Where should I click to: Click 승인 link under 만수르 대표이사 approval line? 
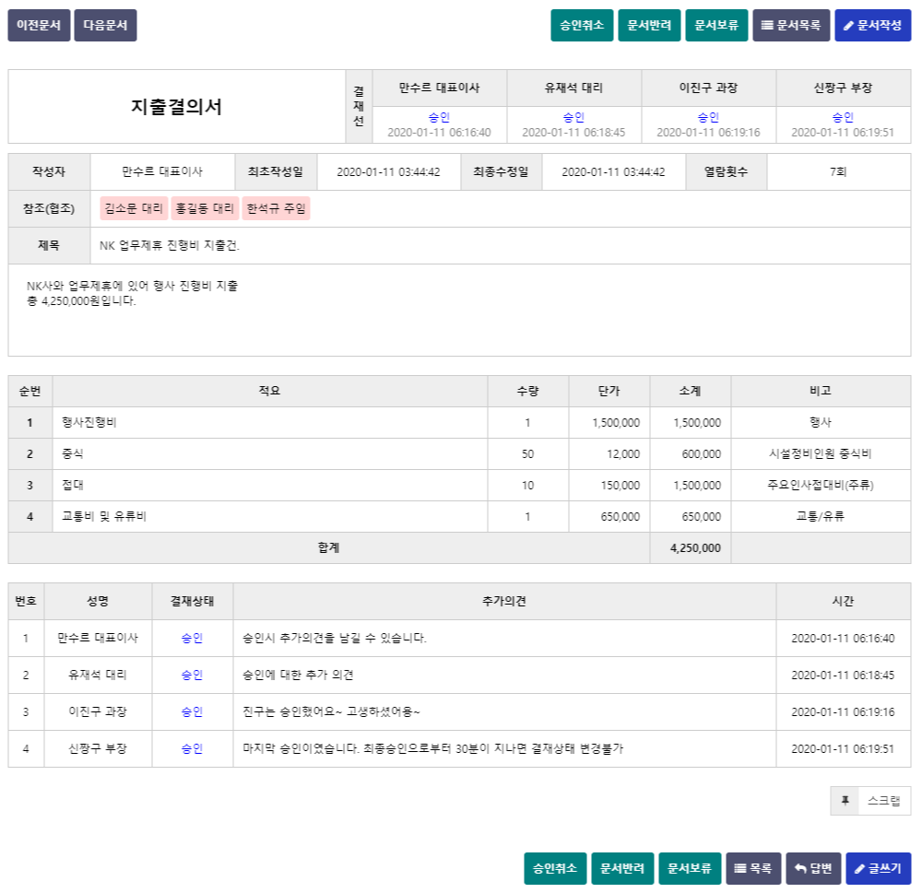coord(439,117)
